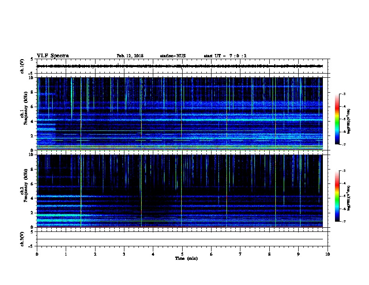Click time axis tick label "8"
The width and height of the screenshot is (369, 285).
click(269, 254)
